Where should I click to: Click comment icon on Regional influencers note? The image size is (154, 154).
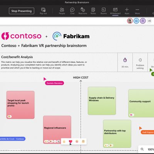(x=59, y=141)
